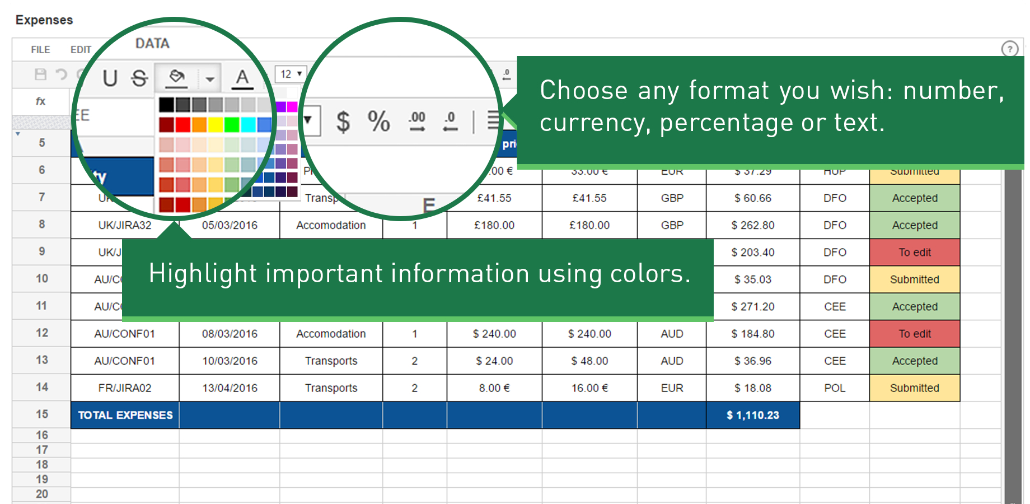Select amount cell $ 262.80

tap(753, 225)
